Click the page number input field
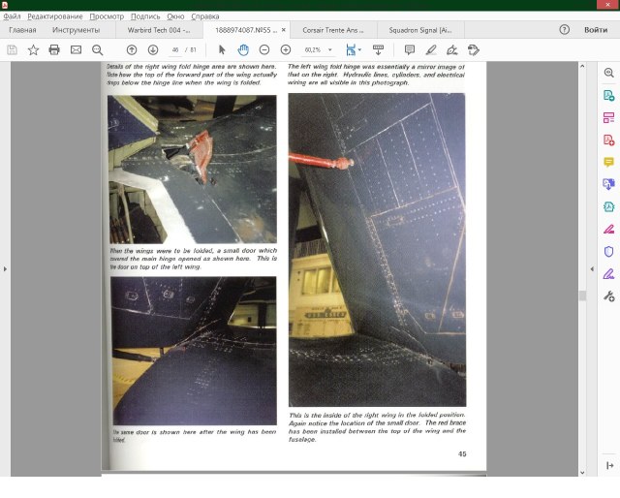 pyautogui.click(x=175, y=49)
